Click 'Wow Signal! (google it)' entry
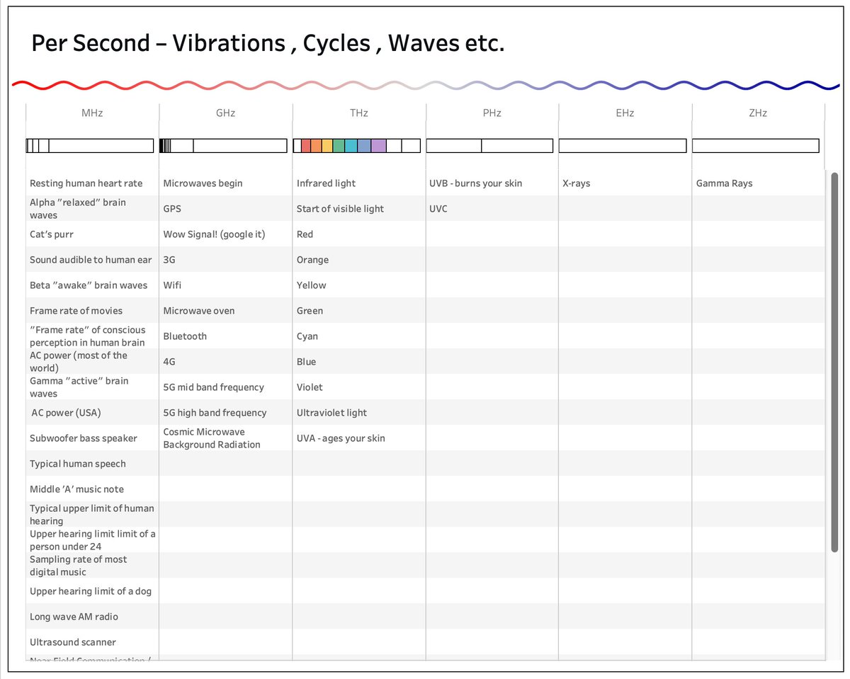The width and height of the screenshot is (850, 679). 214,234
